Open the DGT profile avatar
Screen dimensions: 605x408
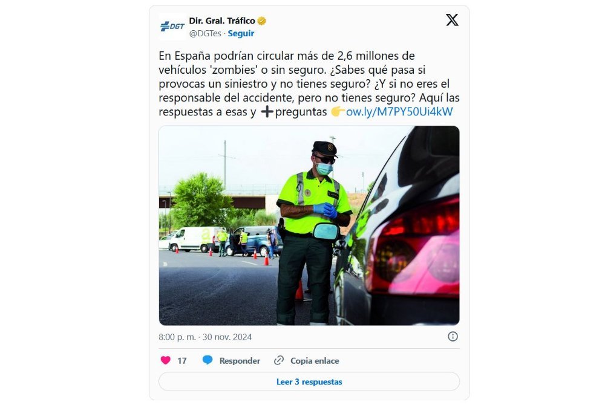pos(172,27)
